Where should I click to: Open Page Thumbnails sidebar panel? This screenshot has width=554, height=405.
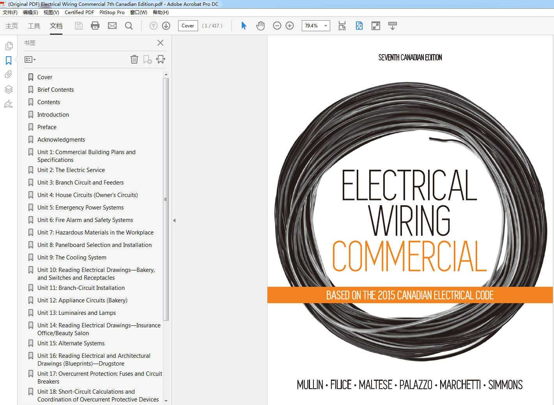9,46
